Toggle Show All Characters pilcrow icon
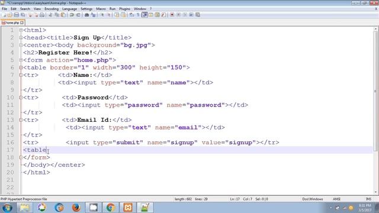Image resolution: width=379 pixels, height=213 pixels. click(x=138, y=15)
